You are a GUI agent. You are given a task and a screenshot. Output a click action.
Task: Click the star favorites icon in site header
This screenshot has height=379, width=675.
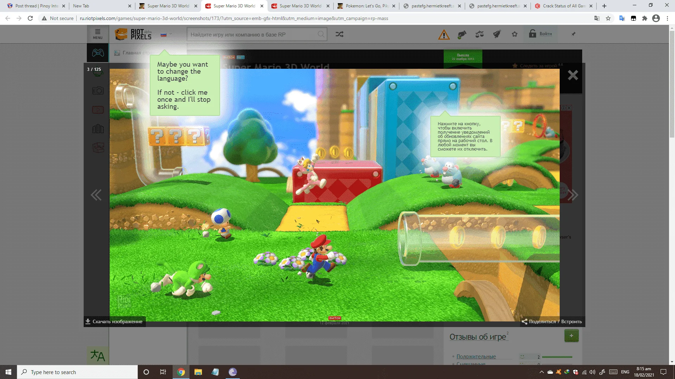point(515,34)
